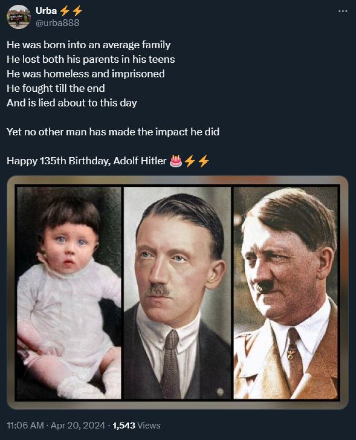Click the 11:06 AM timestamp
The image size is (356, 440).
(x=25, y=425)
